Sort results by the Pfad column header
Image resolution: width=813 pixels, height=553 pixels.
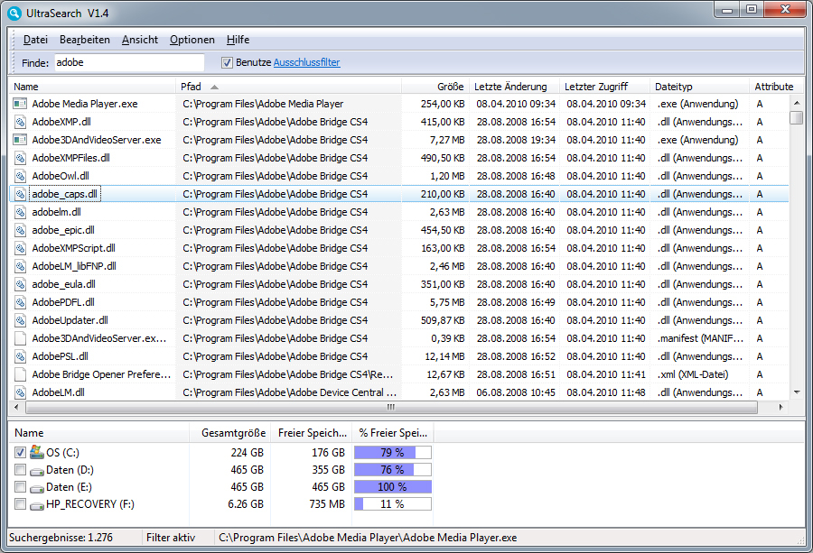(288, 87)
